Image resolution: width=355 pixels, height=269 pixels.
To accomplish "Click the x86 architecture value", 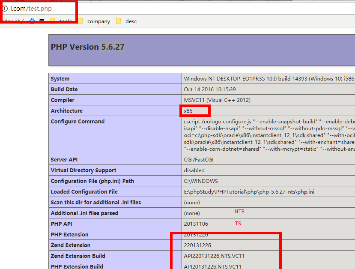I will (x=188, y=111).
